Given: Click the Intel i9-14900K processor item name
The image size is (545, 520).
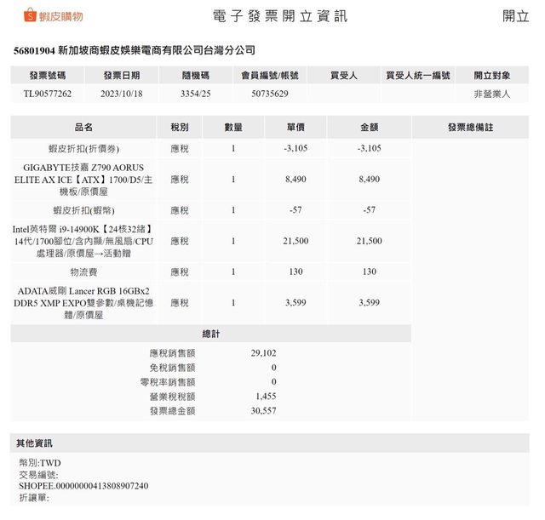Looking at the screenshot, I should point(83,241).
